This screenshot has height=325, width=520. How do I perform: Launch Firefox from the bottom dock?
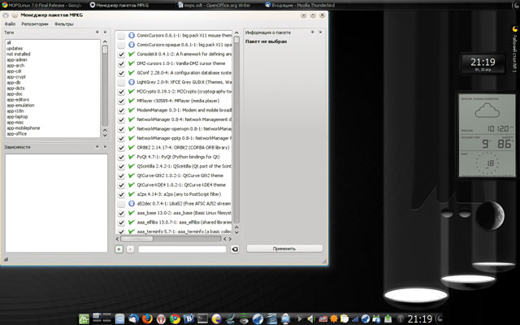point(147,319)
